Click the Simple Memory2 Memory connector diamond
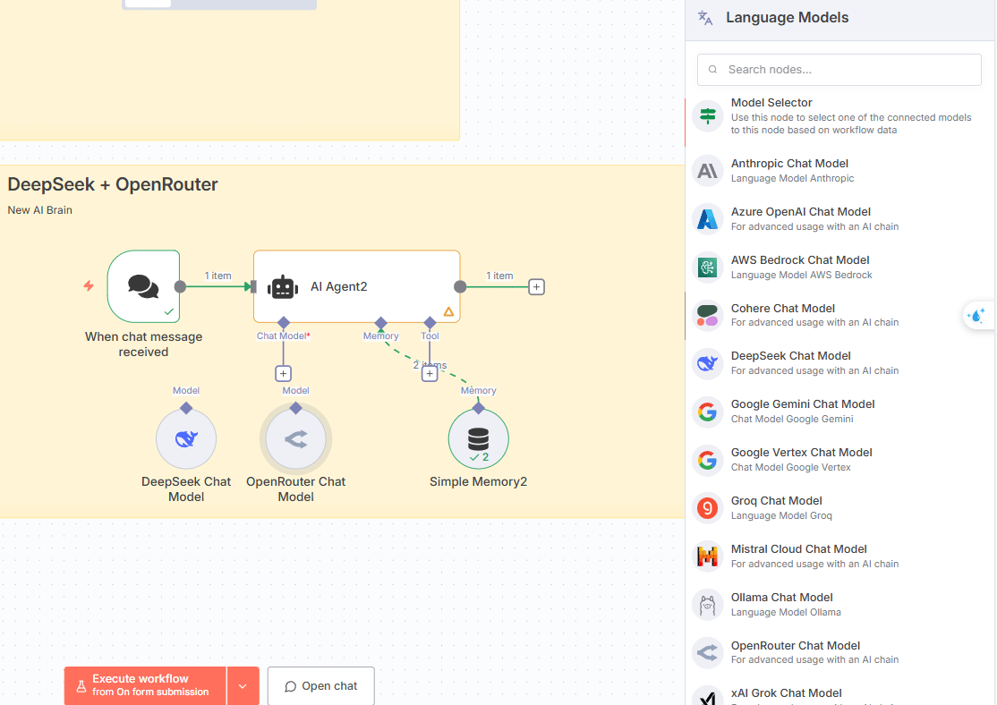The width and height of the screenshot is (997, 705). pyautogui.click(x=478, y=408)
